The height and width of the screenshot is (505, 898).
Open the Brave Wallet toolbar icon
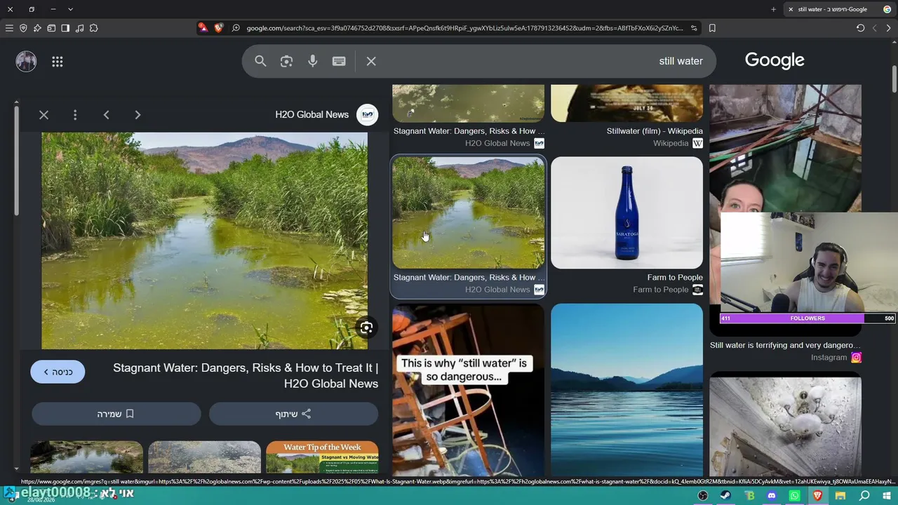pyautogui.click(x=51, y=28)
